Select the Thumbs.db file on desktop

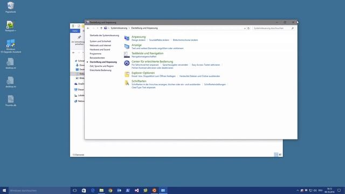pyautogui.click(x=11, y=101)
